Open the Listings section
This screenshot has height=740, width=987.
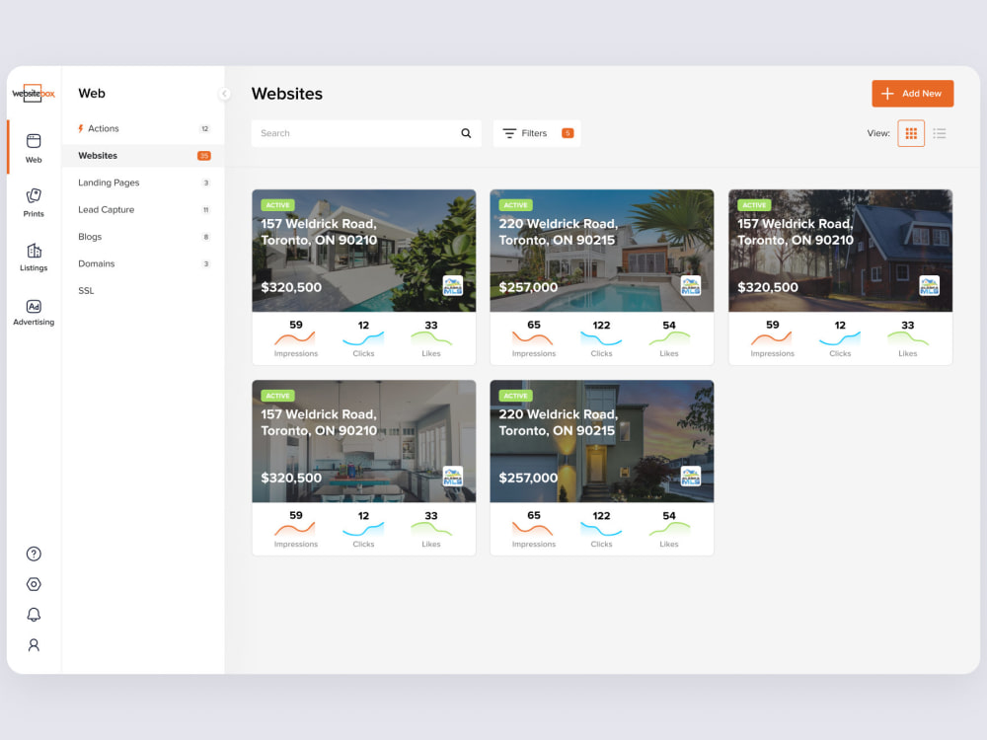(x=34, y=257)
